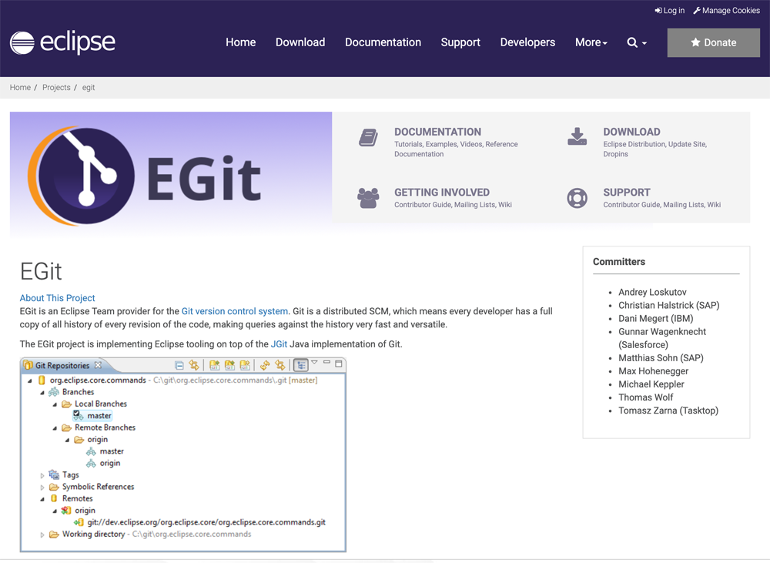Open the Git Repositories view menu triangle
This screenshot has width=770, height=563.
point(314,363)
